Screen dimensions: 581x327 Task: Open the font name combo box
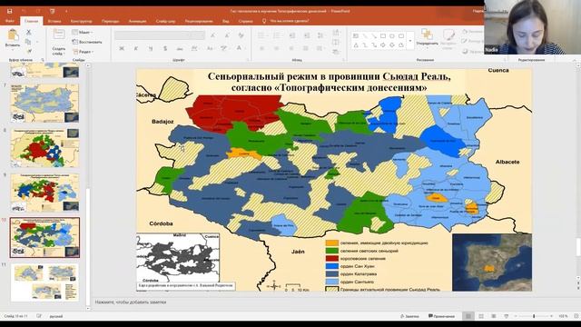click(x=152, y=35)
